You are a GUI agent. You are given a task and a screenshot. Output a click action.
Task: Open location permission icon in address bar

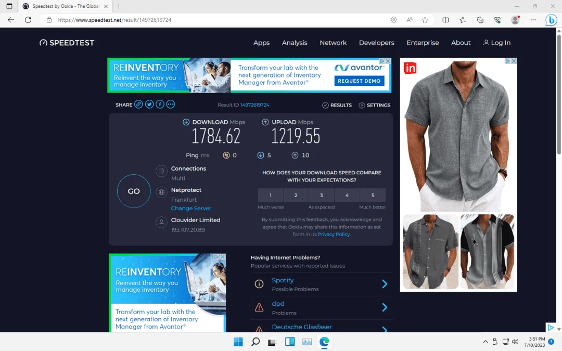[x=393, y=20]
